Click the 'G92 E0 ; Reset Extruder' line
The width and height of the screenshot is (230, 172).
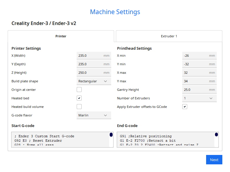coord(38,141)
